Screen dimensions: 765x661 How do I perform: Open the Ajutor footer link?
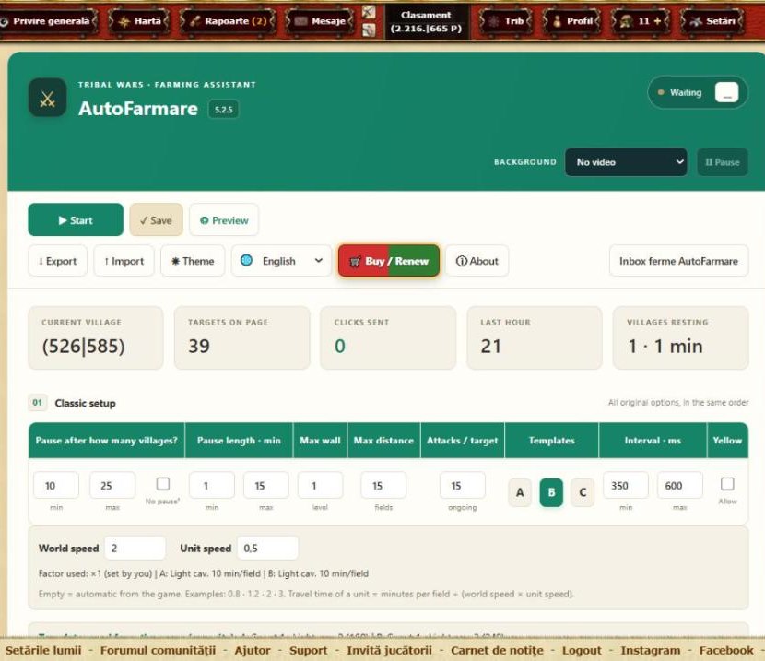[253, 650]
